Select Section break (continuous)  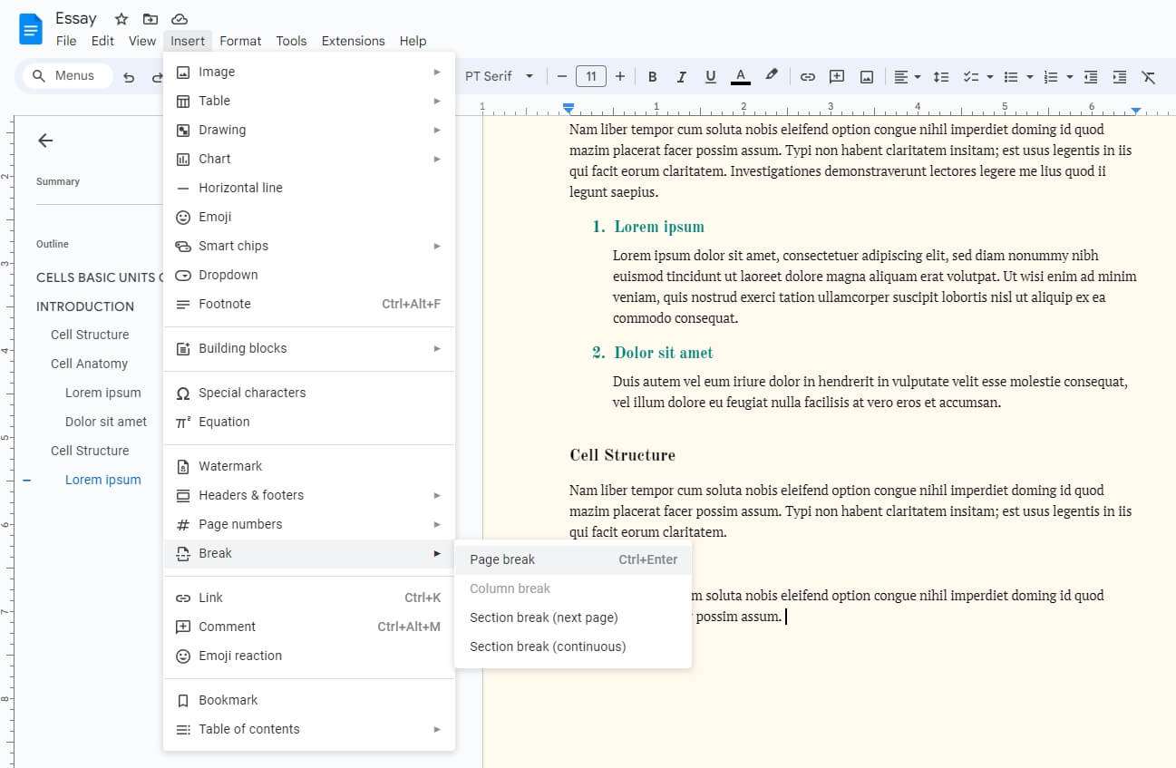point(573,646)
